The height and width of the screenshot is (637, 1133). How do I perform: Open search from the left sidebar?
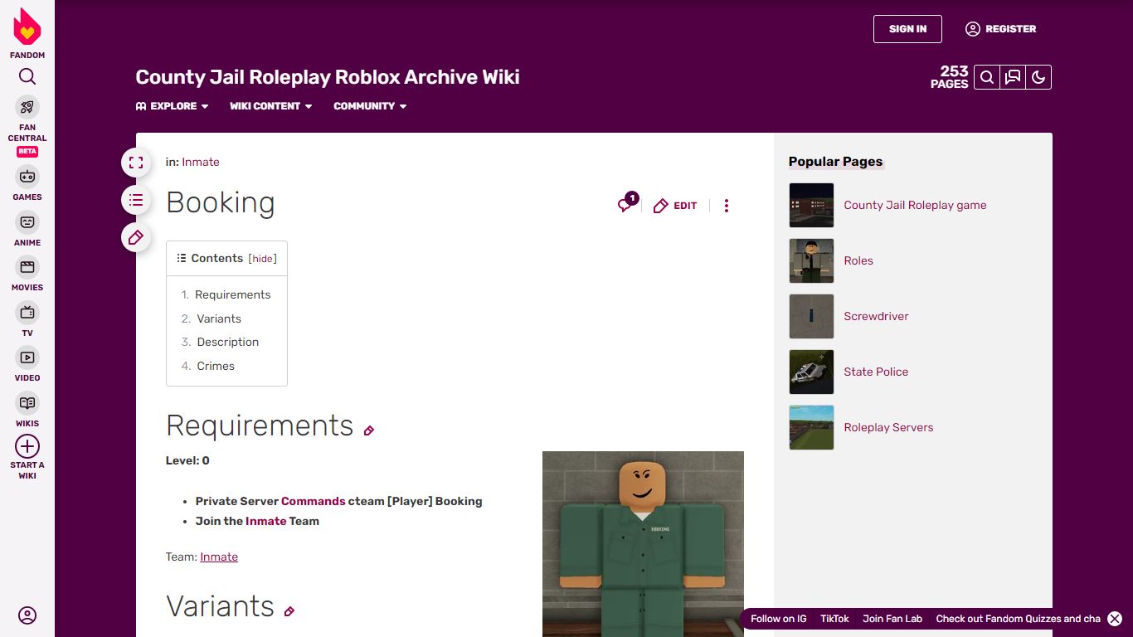[x=27, y=77]
